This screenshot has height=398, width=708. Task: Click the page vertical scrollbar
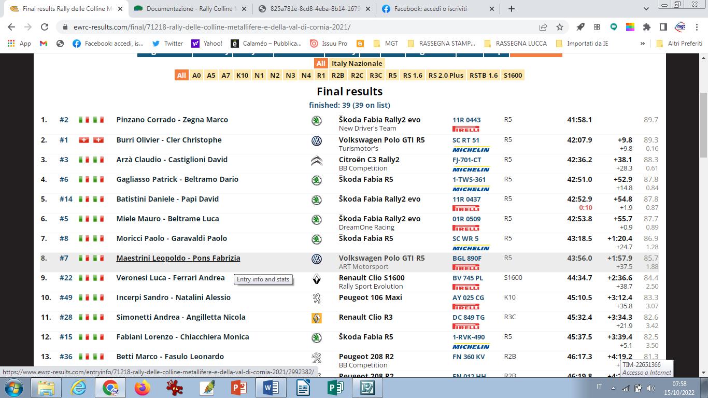click(x=703, y=124)
